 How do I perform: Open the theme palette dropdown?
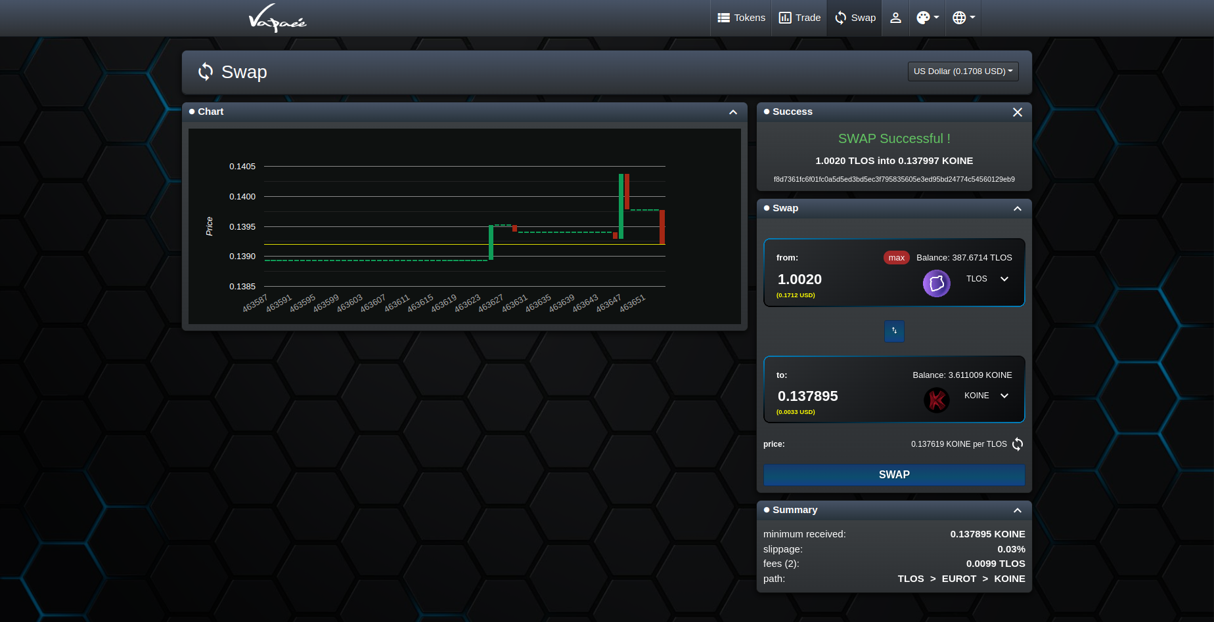coord(928,18)
